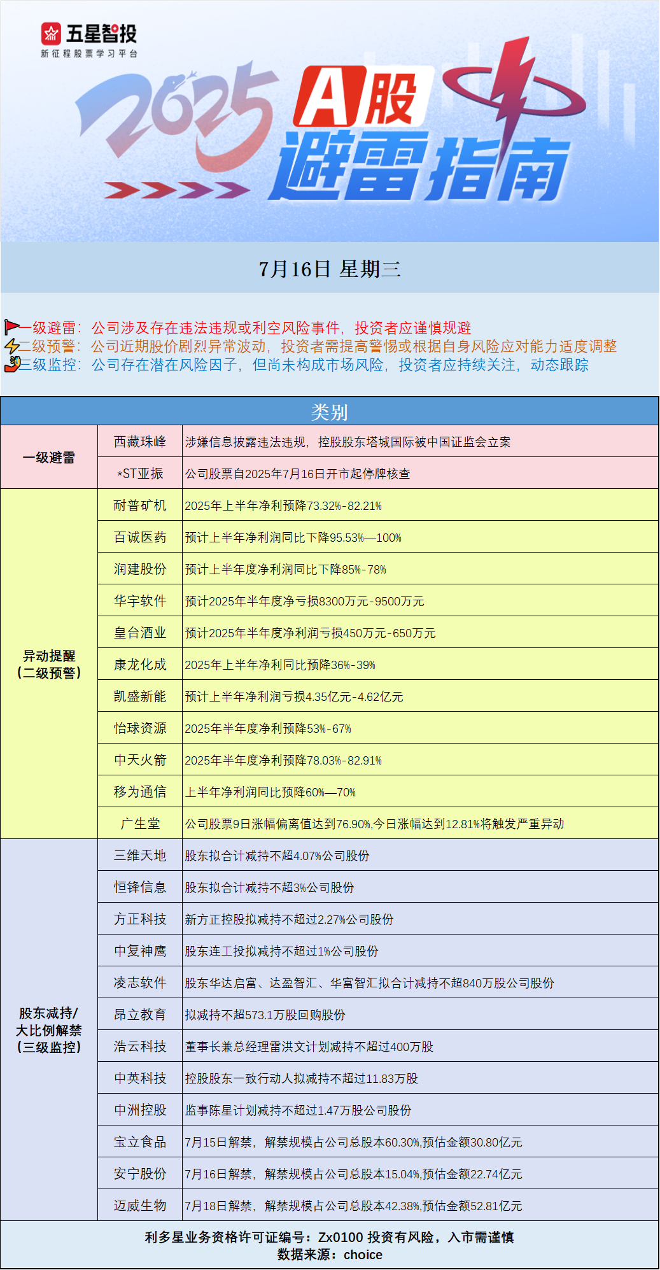Click stock name 凌志软件
660x1270 pixels.
click(140, 983)
